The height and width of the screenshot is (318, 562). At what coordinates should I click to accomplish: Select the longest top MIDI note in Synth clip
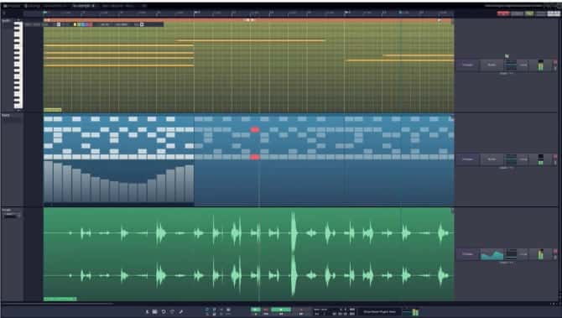[x=251, y=40]
